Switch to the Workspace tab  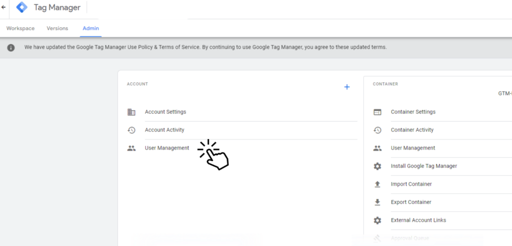click(20, 28)
